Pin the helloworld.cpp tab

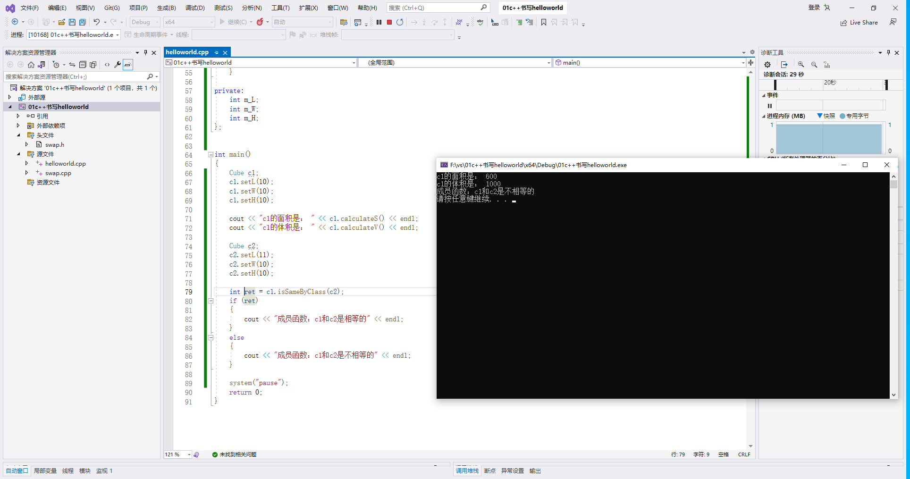pos(217,52)
